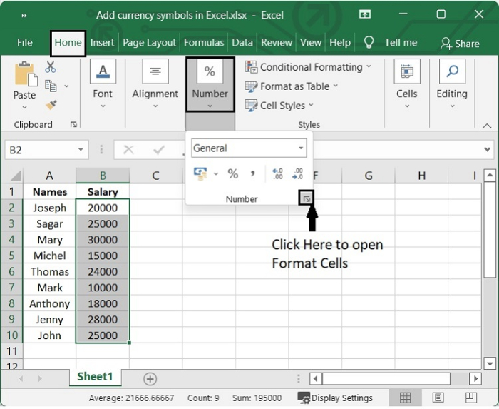
Task: Select Normal view in status bar
Action: point(405,398)
